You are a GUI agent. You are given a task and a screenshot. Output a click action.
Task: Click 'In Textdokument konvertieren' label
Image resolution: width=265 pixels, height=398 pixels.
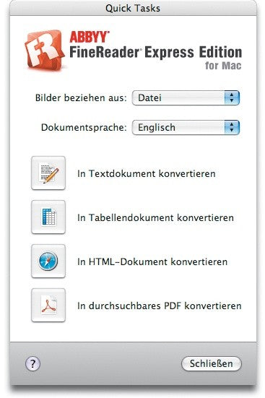point(147,173)
